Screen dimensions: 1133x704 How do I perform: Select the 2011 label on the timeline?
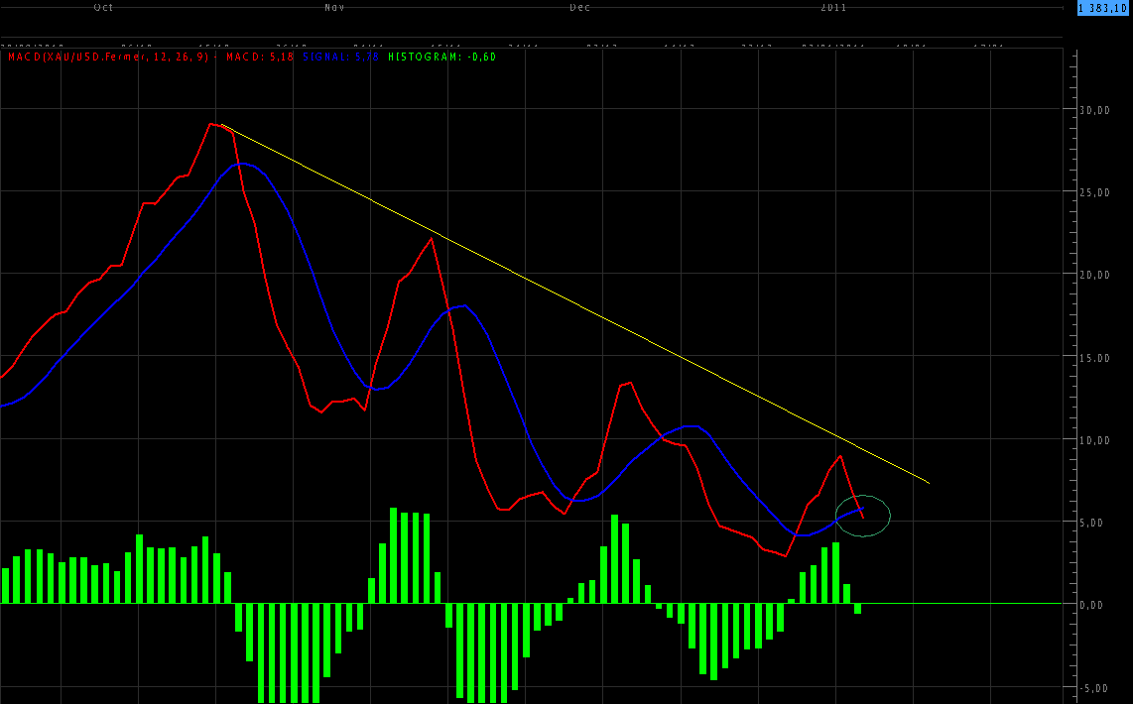point(833,7)
